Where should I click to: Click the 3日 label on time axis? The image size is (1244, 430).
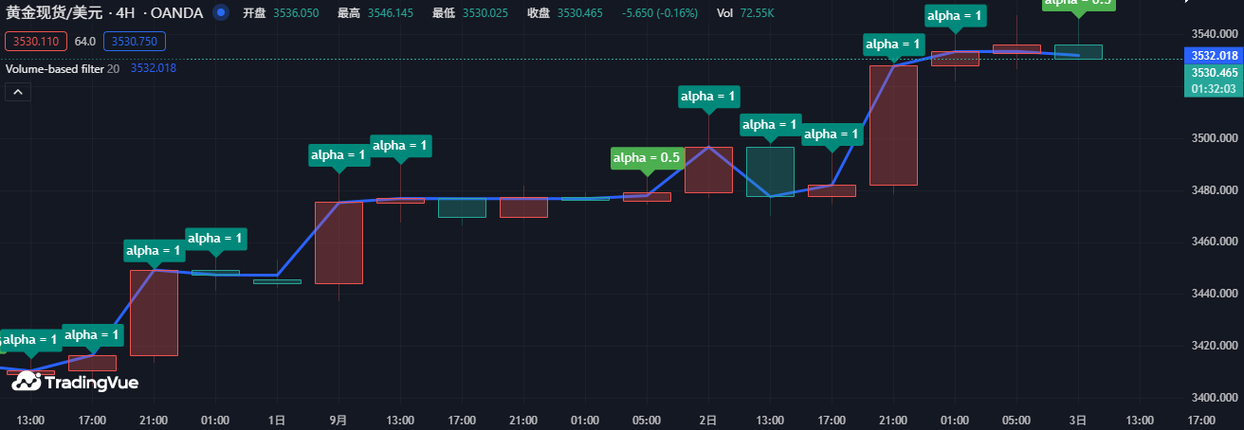click(1078, 420)
